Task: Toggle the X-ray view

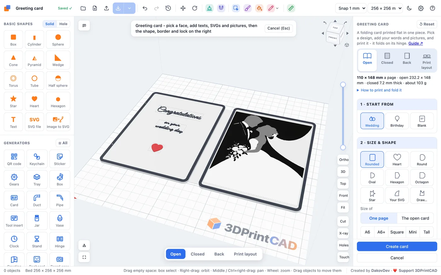Action: coord(343,233)
